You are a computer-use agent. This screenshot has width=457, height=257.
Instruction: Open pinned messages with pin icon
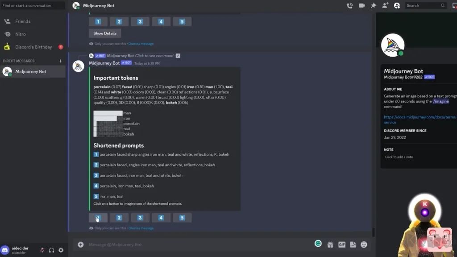pos(374,5)
